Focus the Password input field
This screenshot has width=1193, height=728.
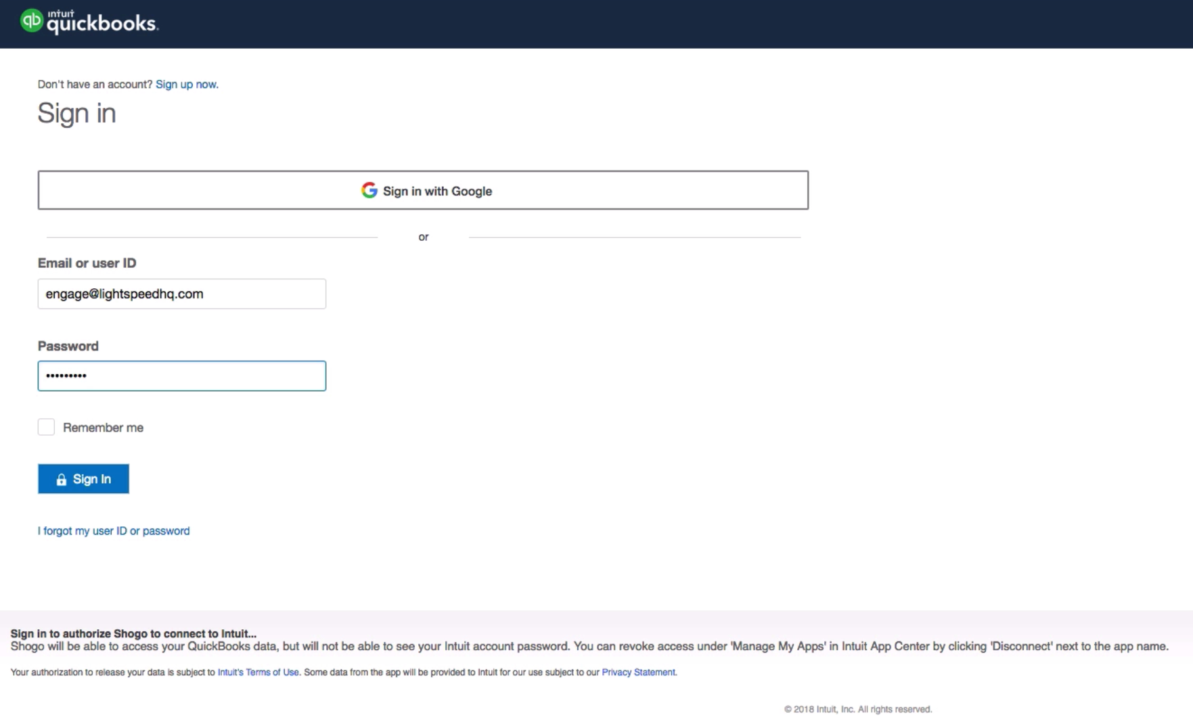[181, 376]
